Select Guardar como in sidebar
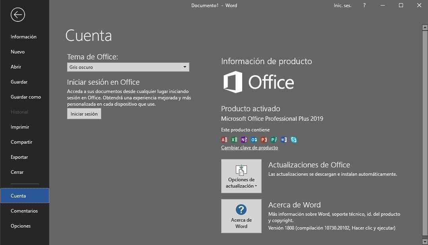This screenshot has width=428, height=245. pyautogui.click(x=26, y=97)
